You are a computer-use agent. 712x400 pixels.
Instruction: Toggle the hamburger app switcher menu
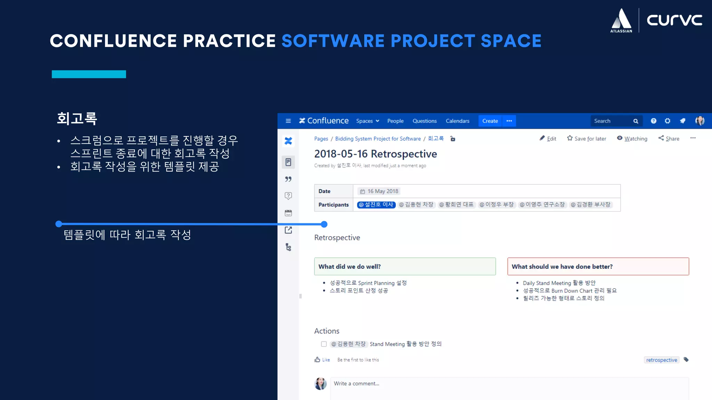point(288,121)
